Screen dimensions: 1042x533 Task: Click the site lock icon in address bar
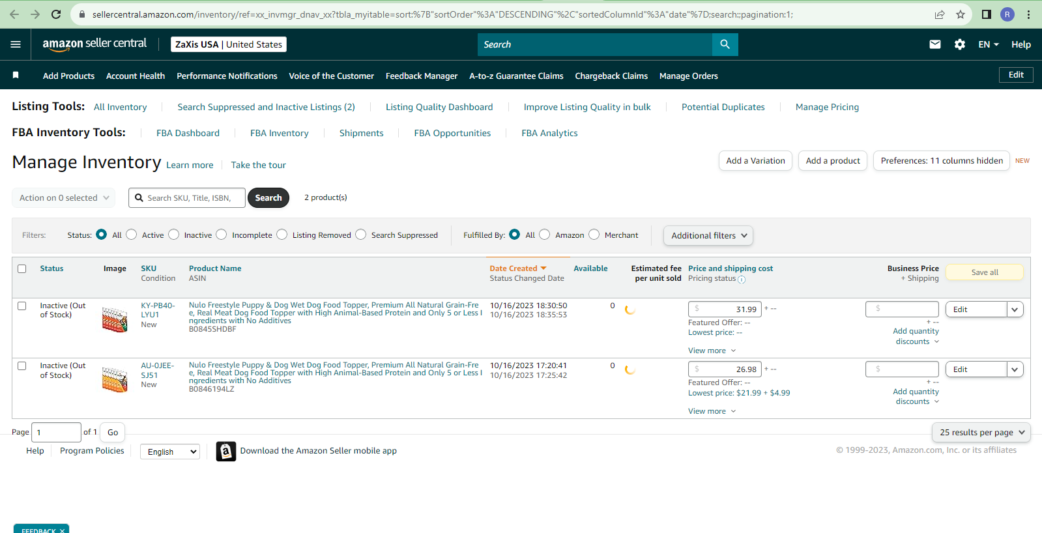(81, 14)
